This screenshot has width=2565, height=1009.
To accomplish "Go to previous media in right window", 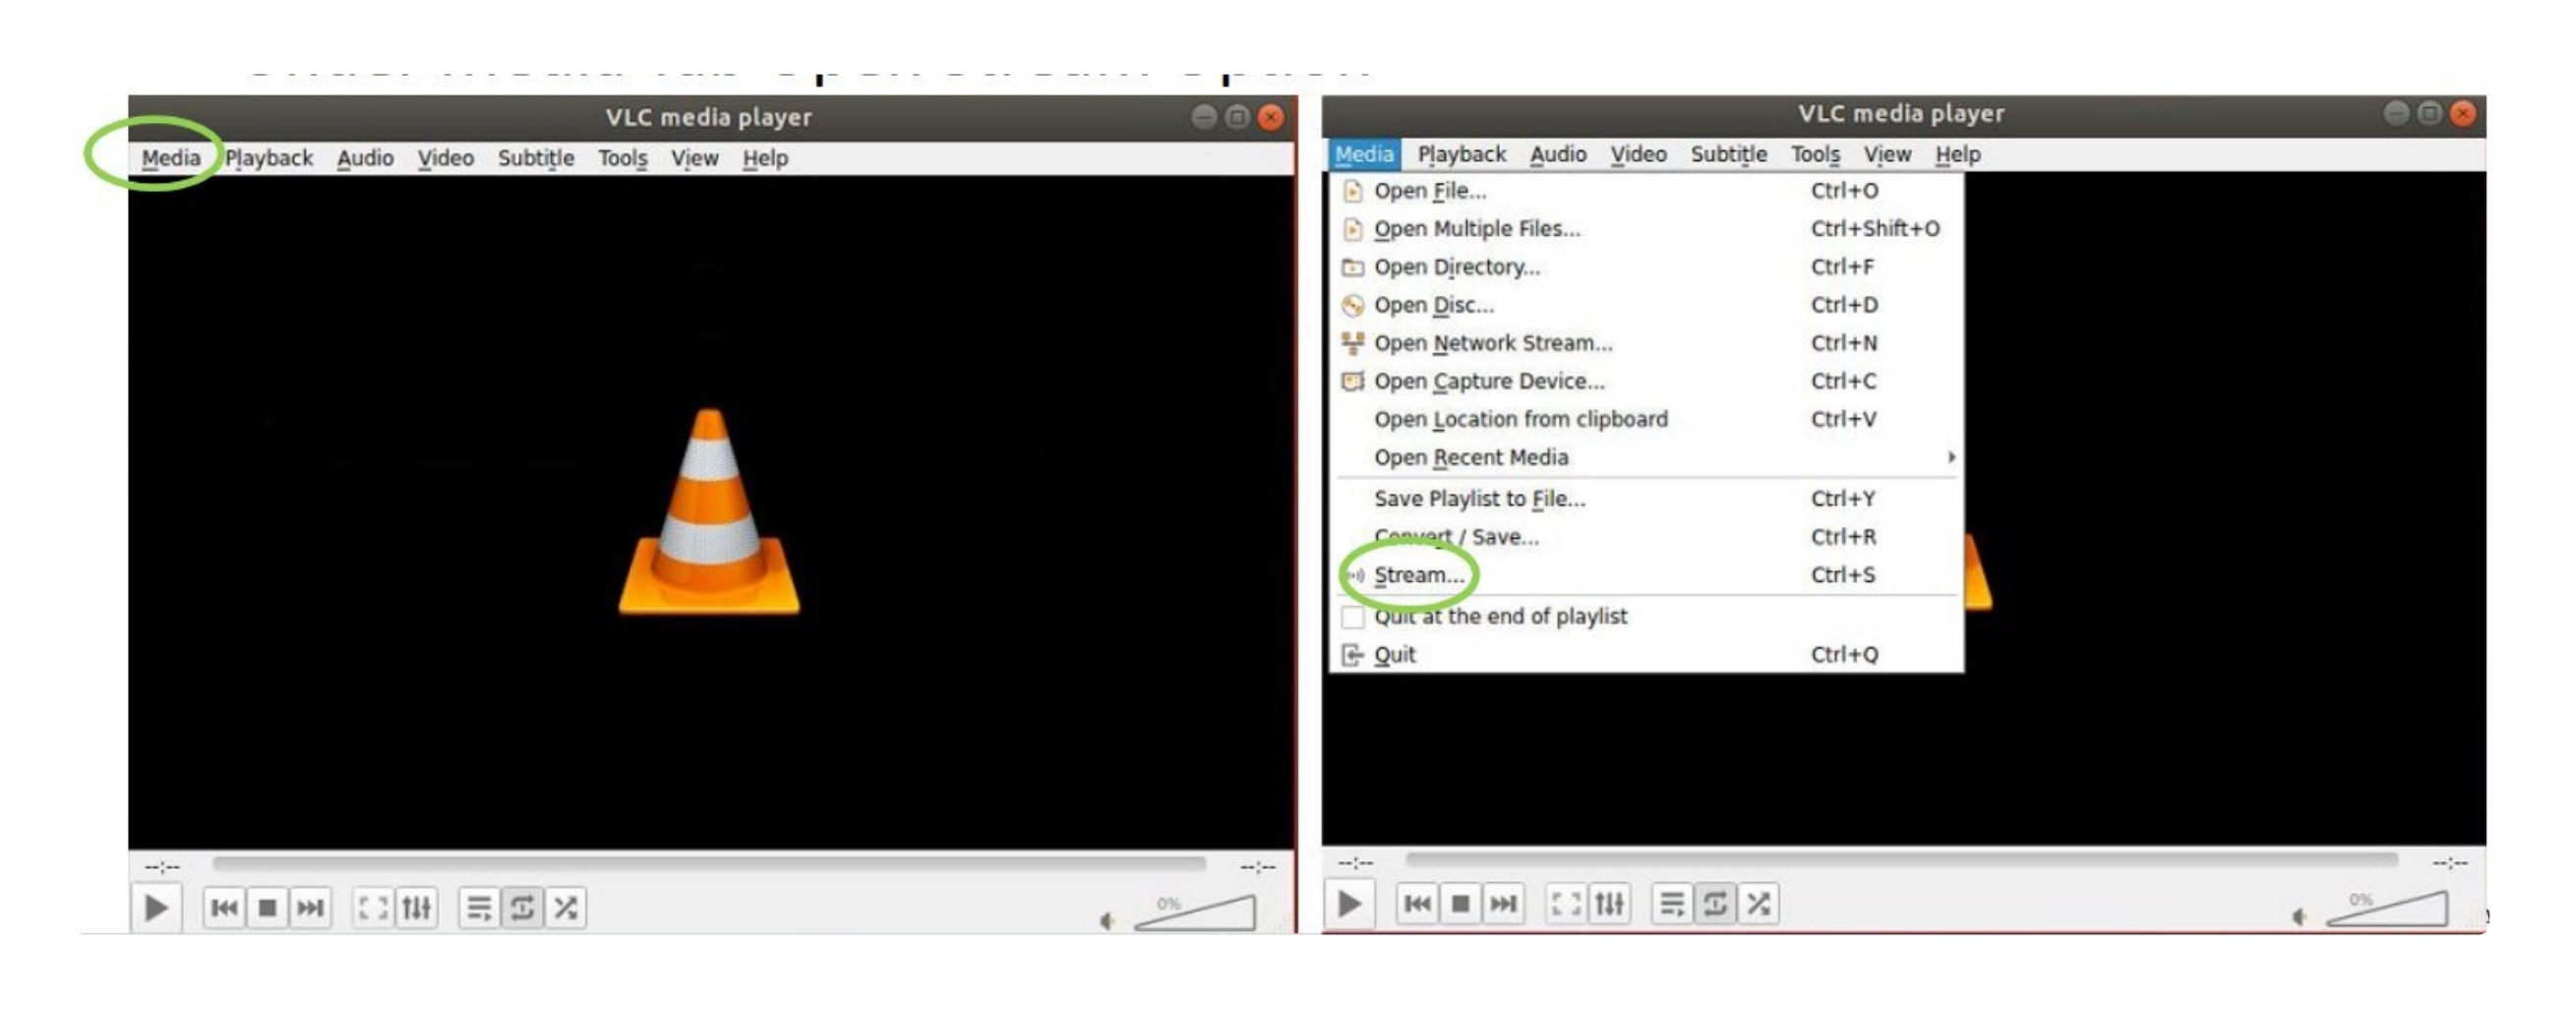I will [1417, 904].
